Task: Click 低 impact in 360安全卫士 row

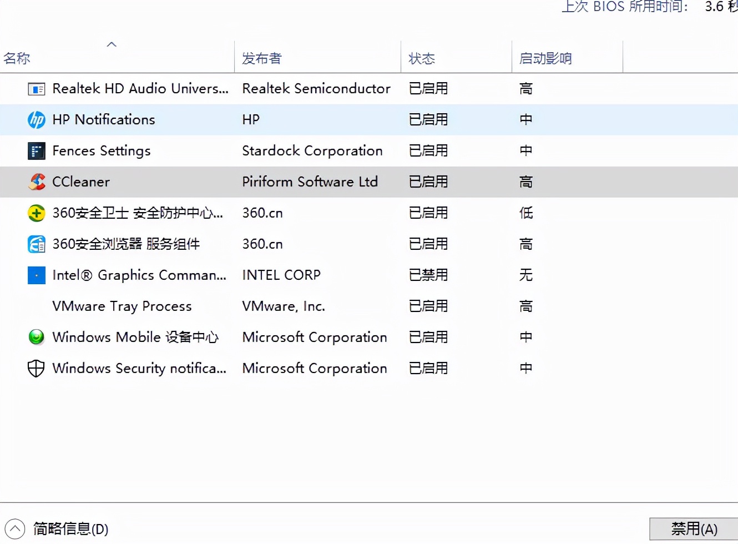Action: (x=526, y=213)
